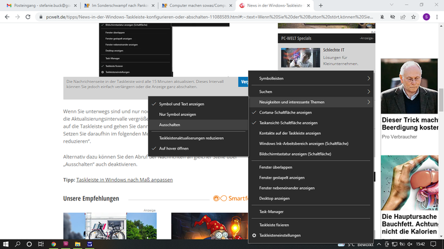
Task: Disable the 'Auf hover öffnen' option
Action: tap(174, 148)
